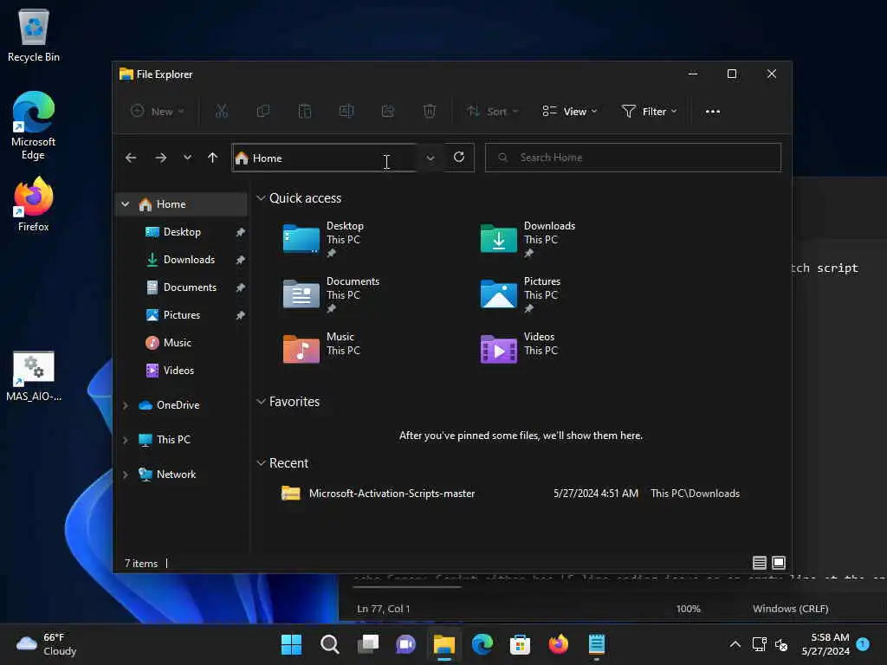The width and height of the screenshot is (887, 665).
Task: Select Microsoft Edge desktop shortcut
Action: (x=34, y=126)
